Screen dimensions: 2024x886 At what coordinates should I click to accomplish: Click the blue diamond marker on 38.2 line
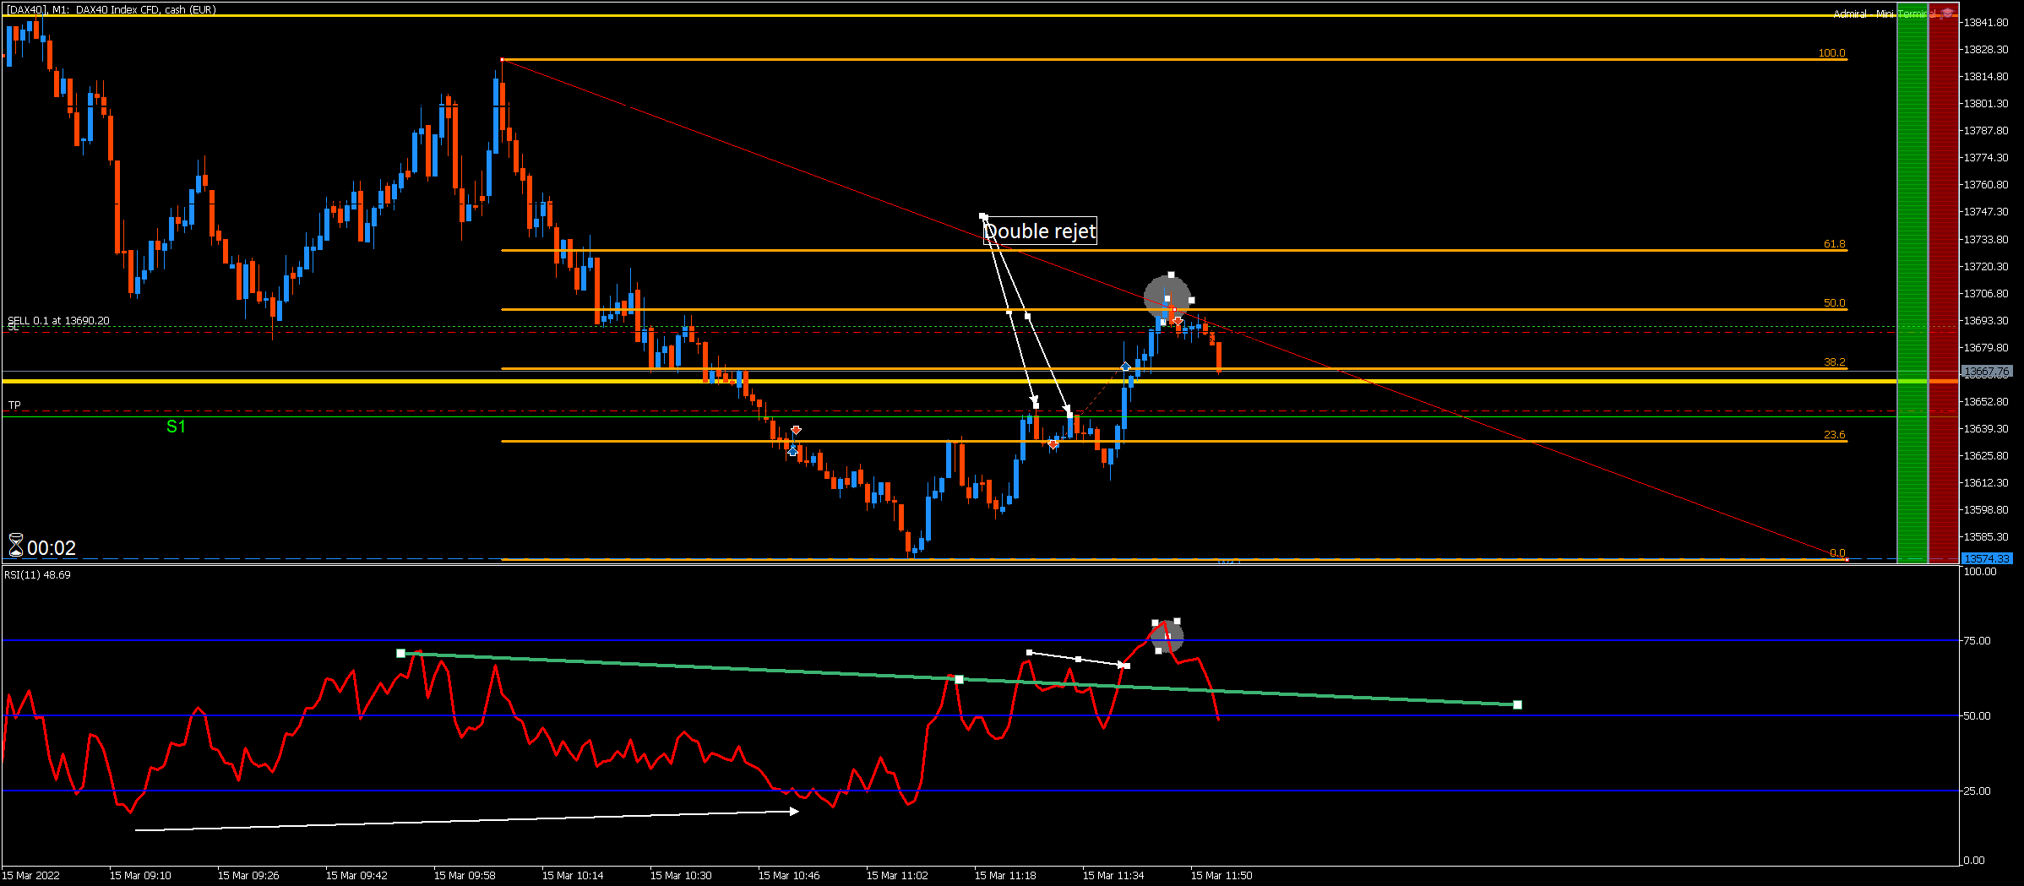click(x=1125, y=367)
